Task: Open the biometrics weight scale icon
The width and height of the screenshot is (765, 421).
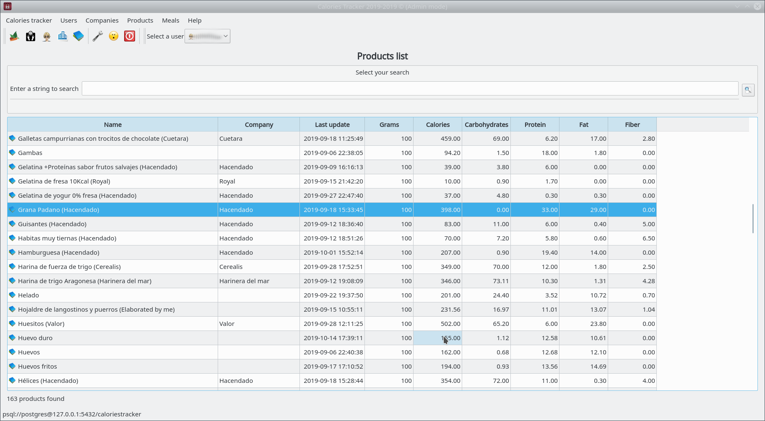Action: tap(31, 36)
